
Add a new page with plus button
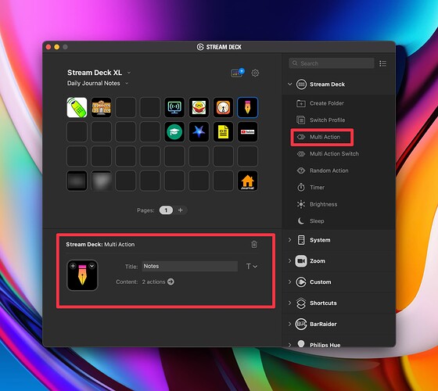[181, 210]
